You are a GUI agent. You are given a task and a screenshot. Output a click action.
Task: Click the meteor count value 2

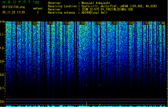click(x=38, y=12)
